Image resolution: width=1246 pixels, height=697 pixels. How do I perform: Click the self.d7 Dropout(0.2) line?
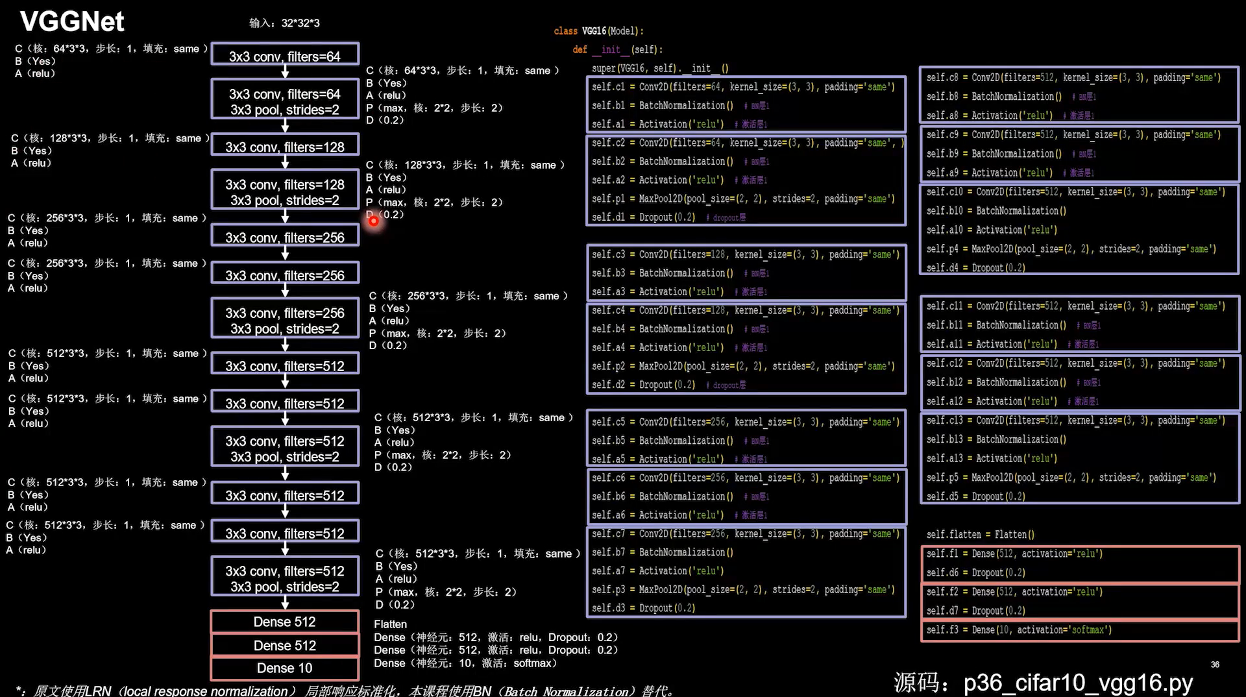pyautogui.click(x=975, y=611)
